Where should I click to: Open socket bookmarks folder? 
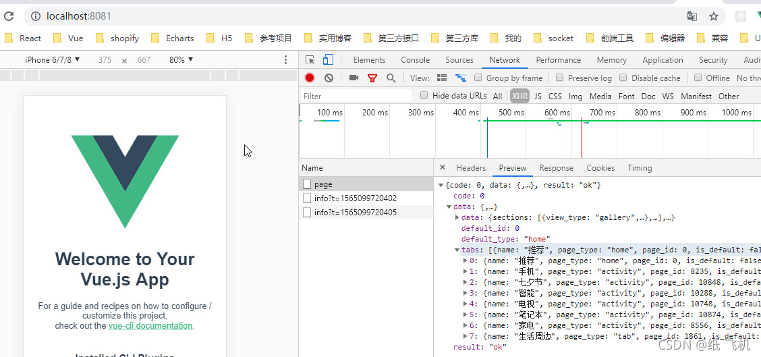coord(554,38)
